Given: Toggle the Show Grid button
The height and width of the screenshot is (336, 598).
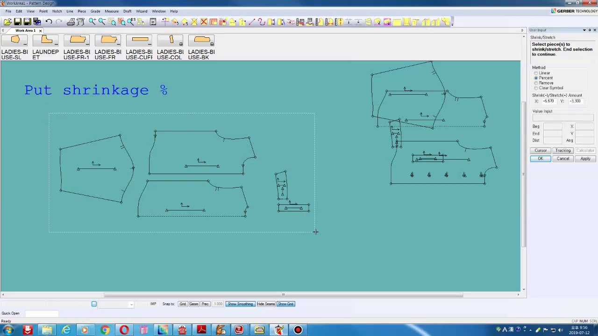Looking at the screenshot, I should (x=285, y=304).
